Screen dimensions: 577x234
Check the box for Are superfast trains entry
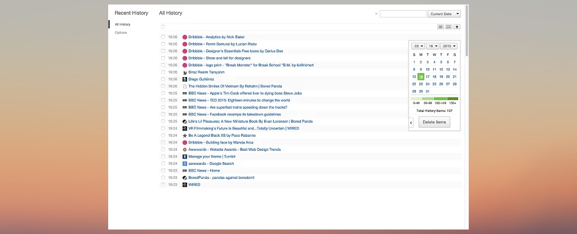(163, 107)
